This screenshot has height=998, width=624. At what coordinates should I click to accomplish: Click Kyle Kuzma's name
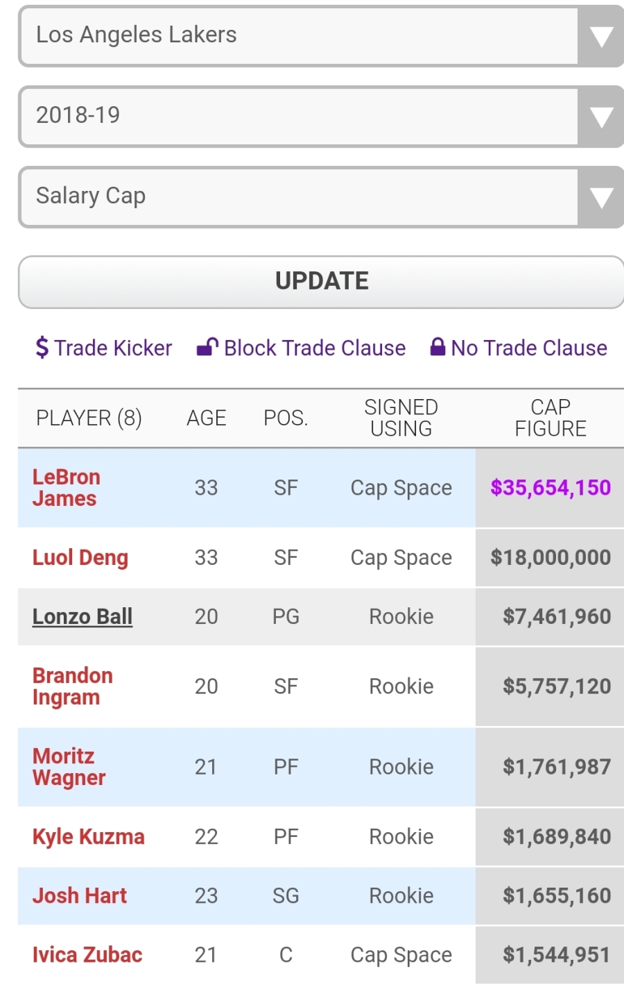[x=89, y=837]
